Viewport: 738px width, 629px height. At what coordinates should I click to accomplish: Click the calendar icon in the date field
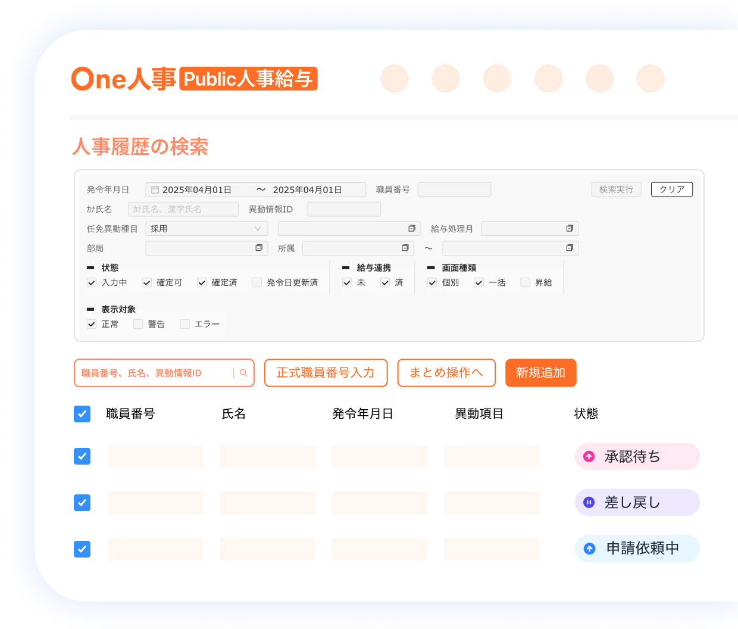(155, 189)
